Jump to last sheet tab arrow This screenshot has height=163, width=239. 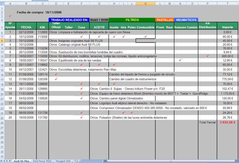[10, 161]
